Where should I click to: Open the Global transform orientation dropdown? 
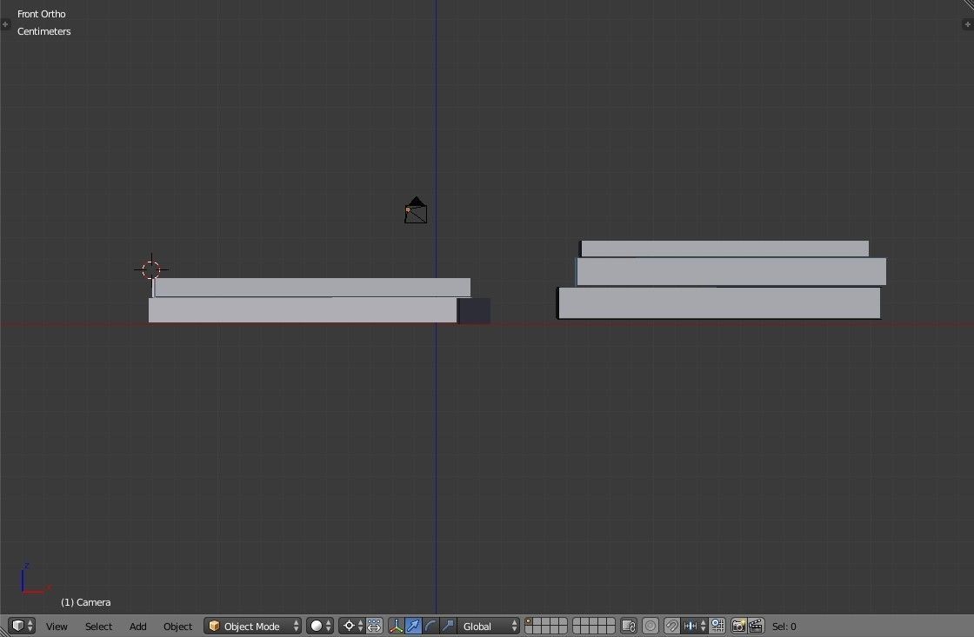click(489, 626)
